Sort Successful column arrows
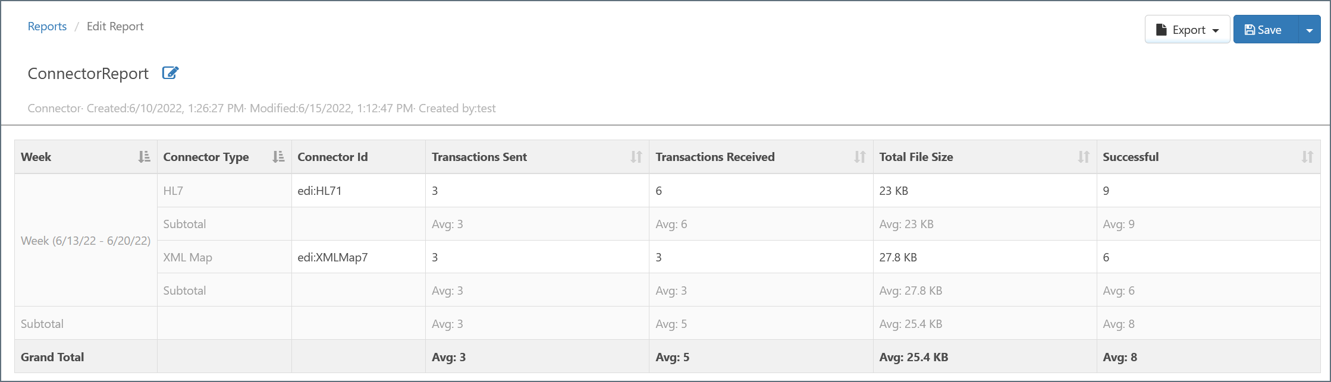 [x=1307, y=157]
